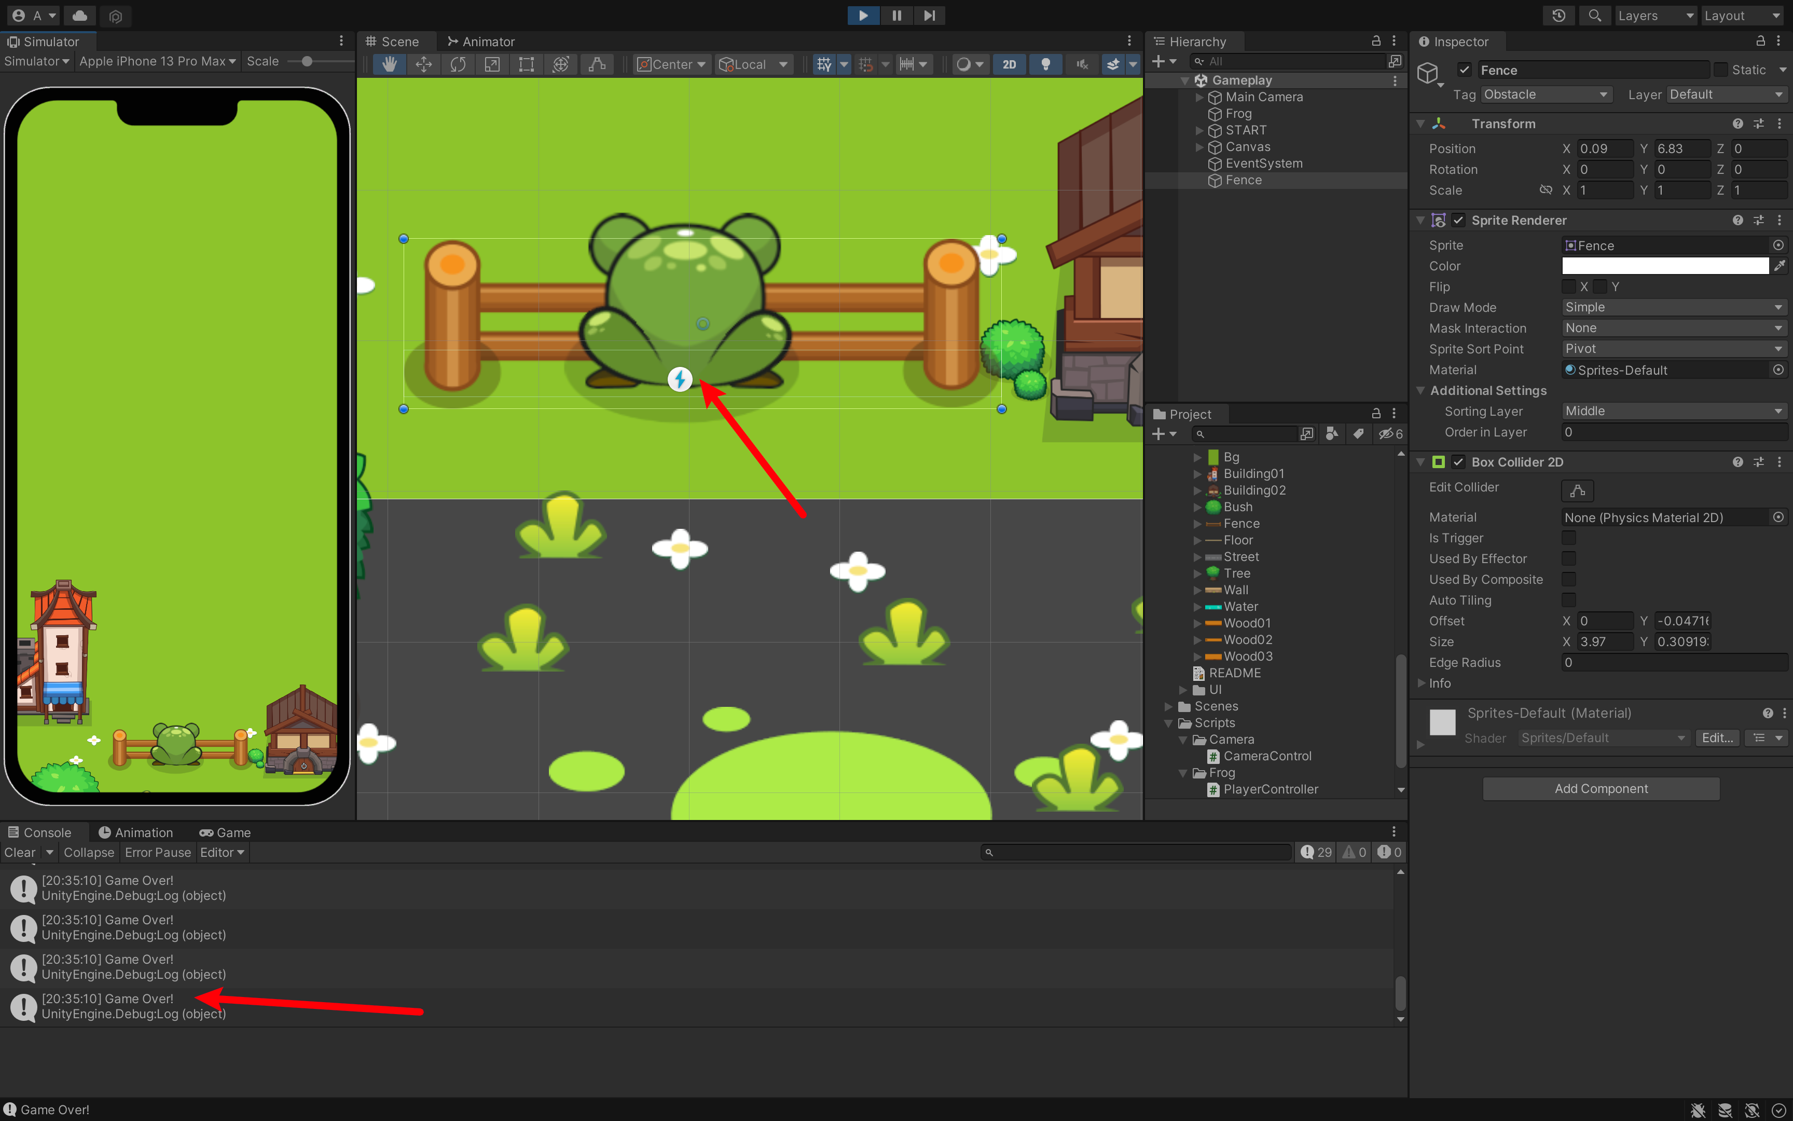Open the Layer dropdown showing Default

(x=1726, y=94)
